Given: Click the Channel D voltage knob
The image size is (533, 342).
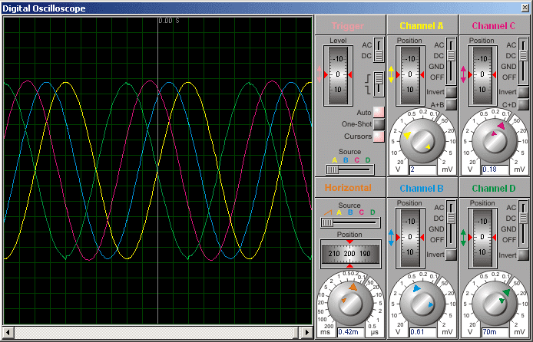Looking at the screenshot, I should (495, 304).
